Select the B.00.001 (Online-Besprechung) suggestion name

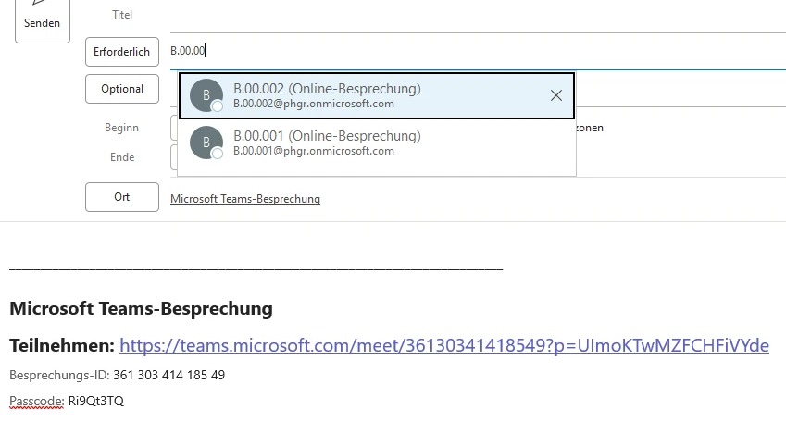click(x=327, y=136)
